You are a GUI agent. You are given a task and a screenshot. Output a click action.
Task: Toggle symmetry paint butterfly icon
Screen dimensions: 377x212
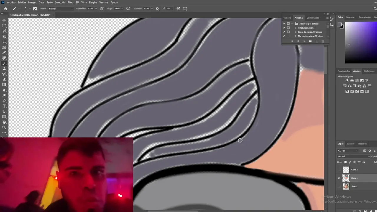click(185, 9)
